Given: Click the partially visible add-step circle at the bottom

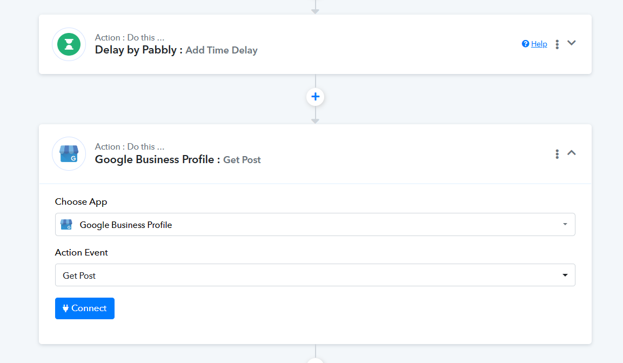Looking at the screenshot, I should 316,361.
